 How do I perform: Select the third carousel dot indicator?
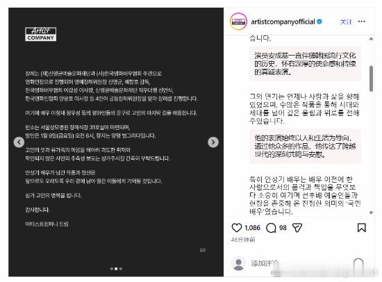[x=121, y=269]
